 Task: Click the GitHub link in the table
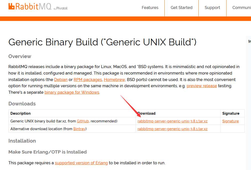[x=83, y=121]
